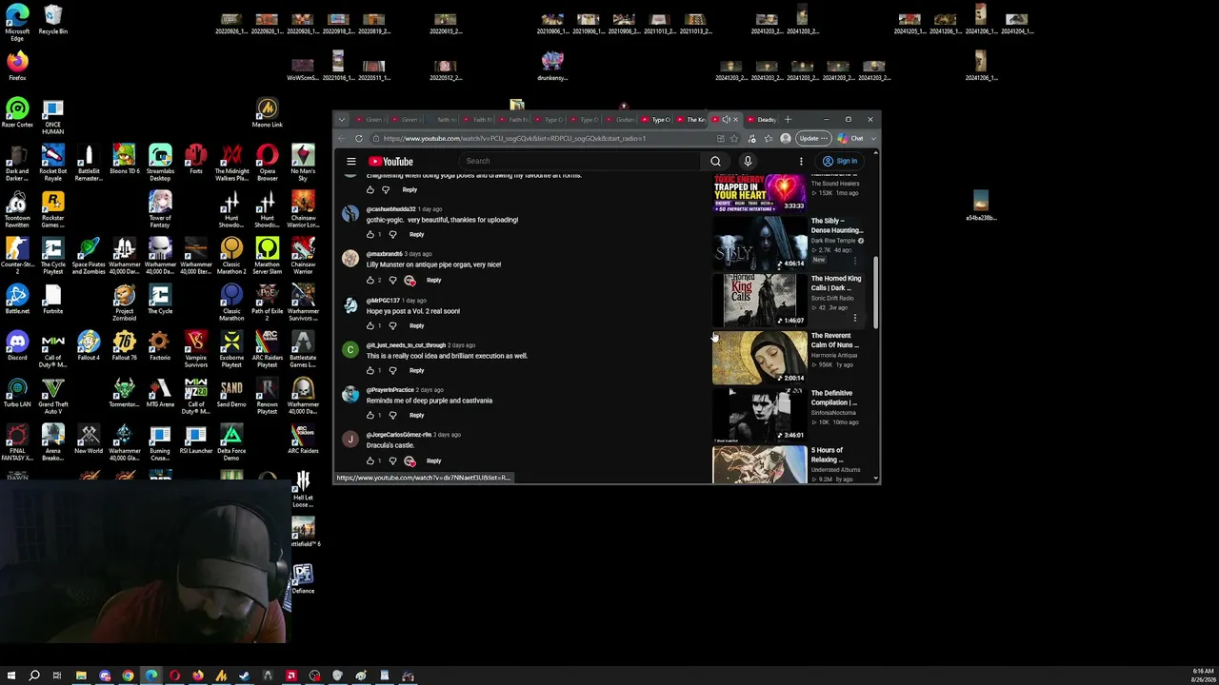Open a new browser tab
1219x685 pixels.
[788, 120]
